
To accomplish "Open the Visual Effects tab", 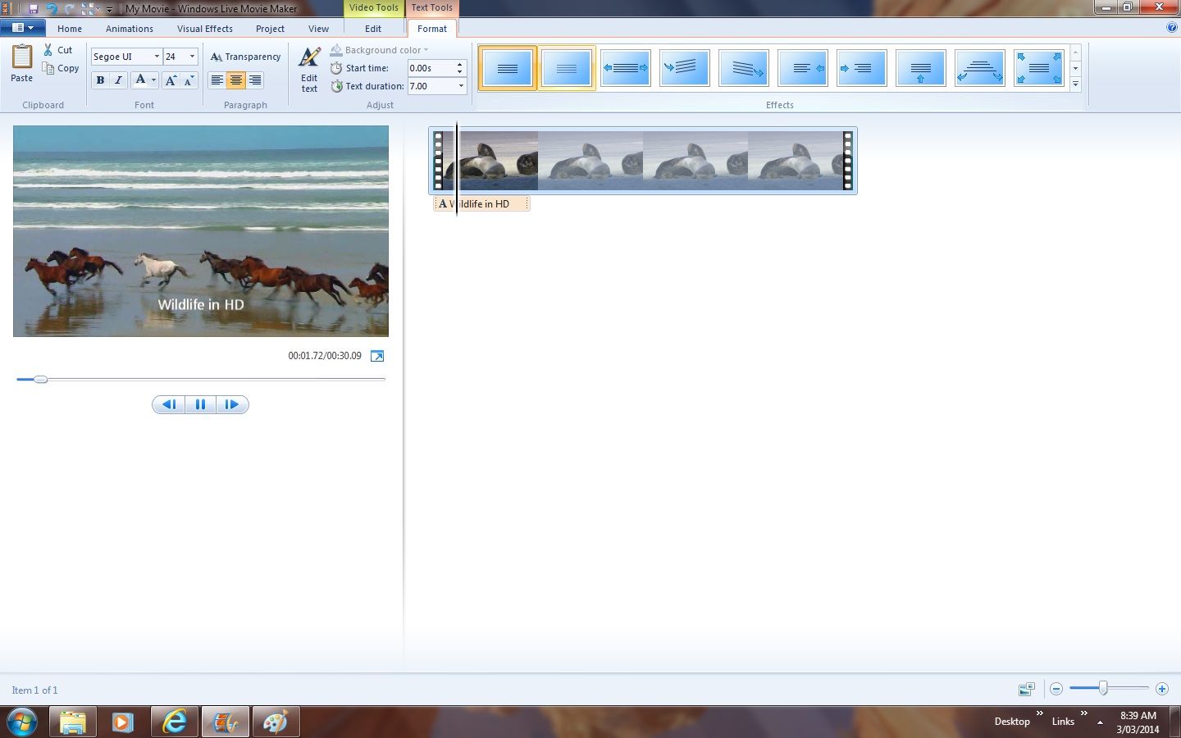I will click(205, 29).
